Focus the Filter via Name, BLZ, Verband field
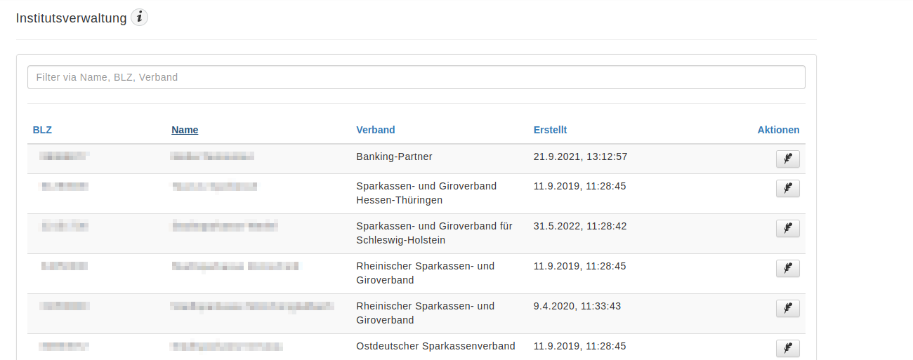 pos(416,77)
